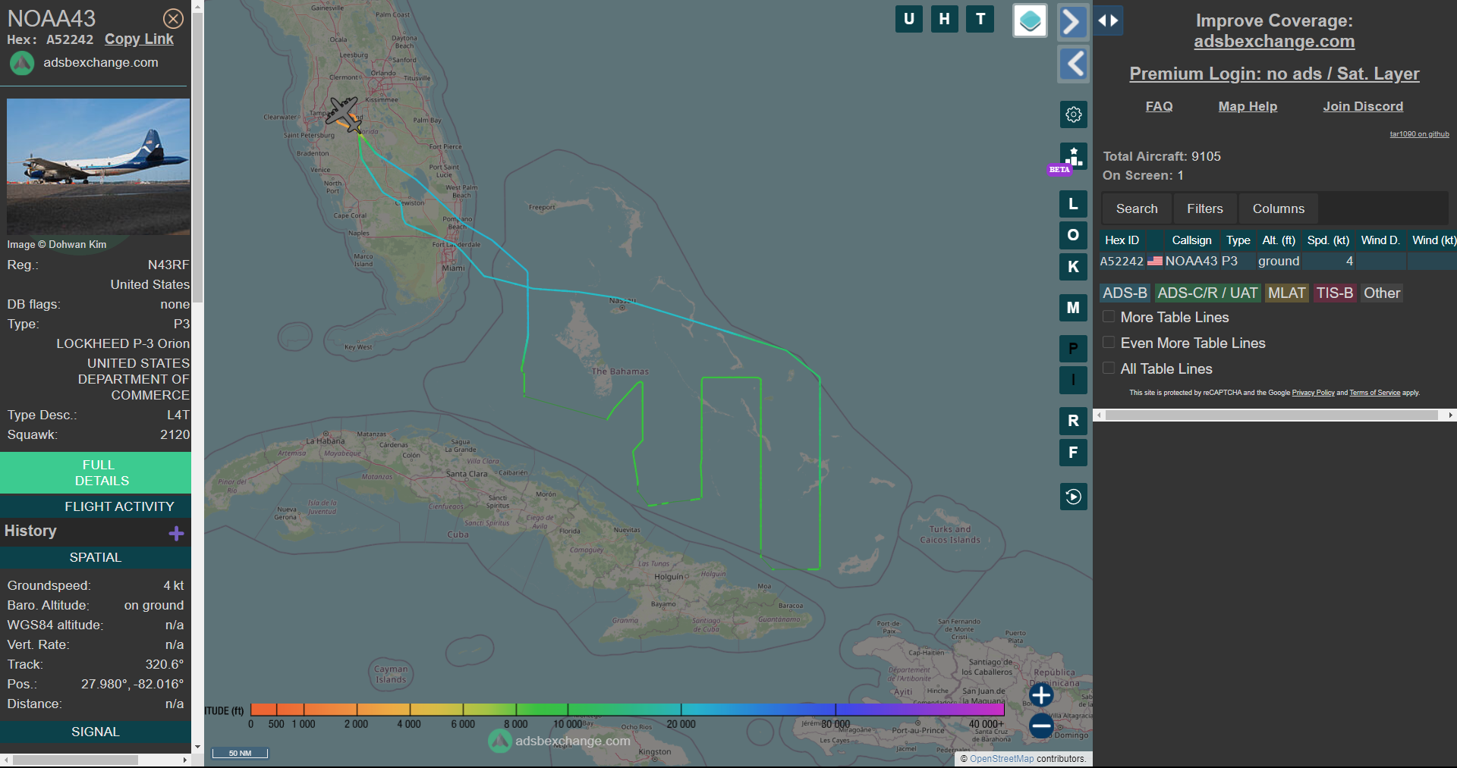Click the R map button
Screen dimensions: 1457x768
point(1073,421)
